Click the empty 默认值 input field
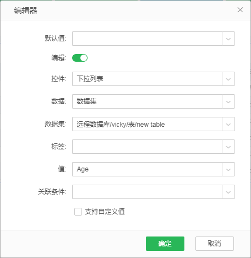The width and height of the screenshot is (251, 258). pyautogui.click(x=147, y=39)
